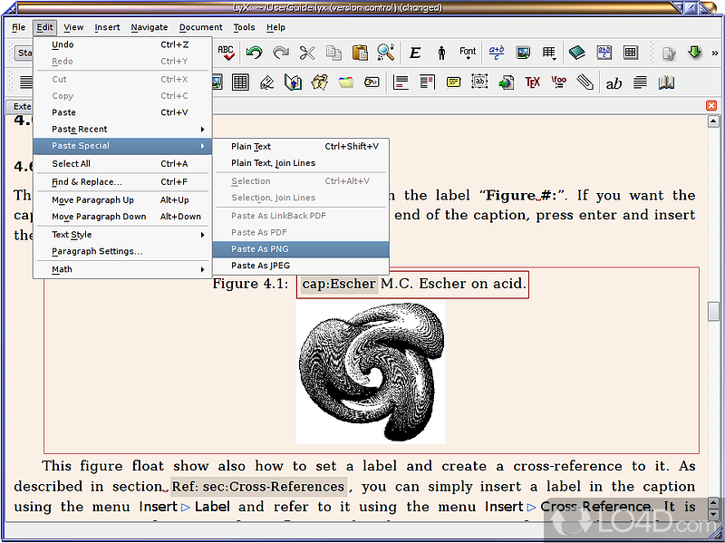This screenshot has height=543, width=725.
Task: Click the spellcheck ABC icon
Action: point(226,53)
